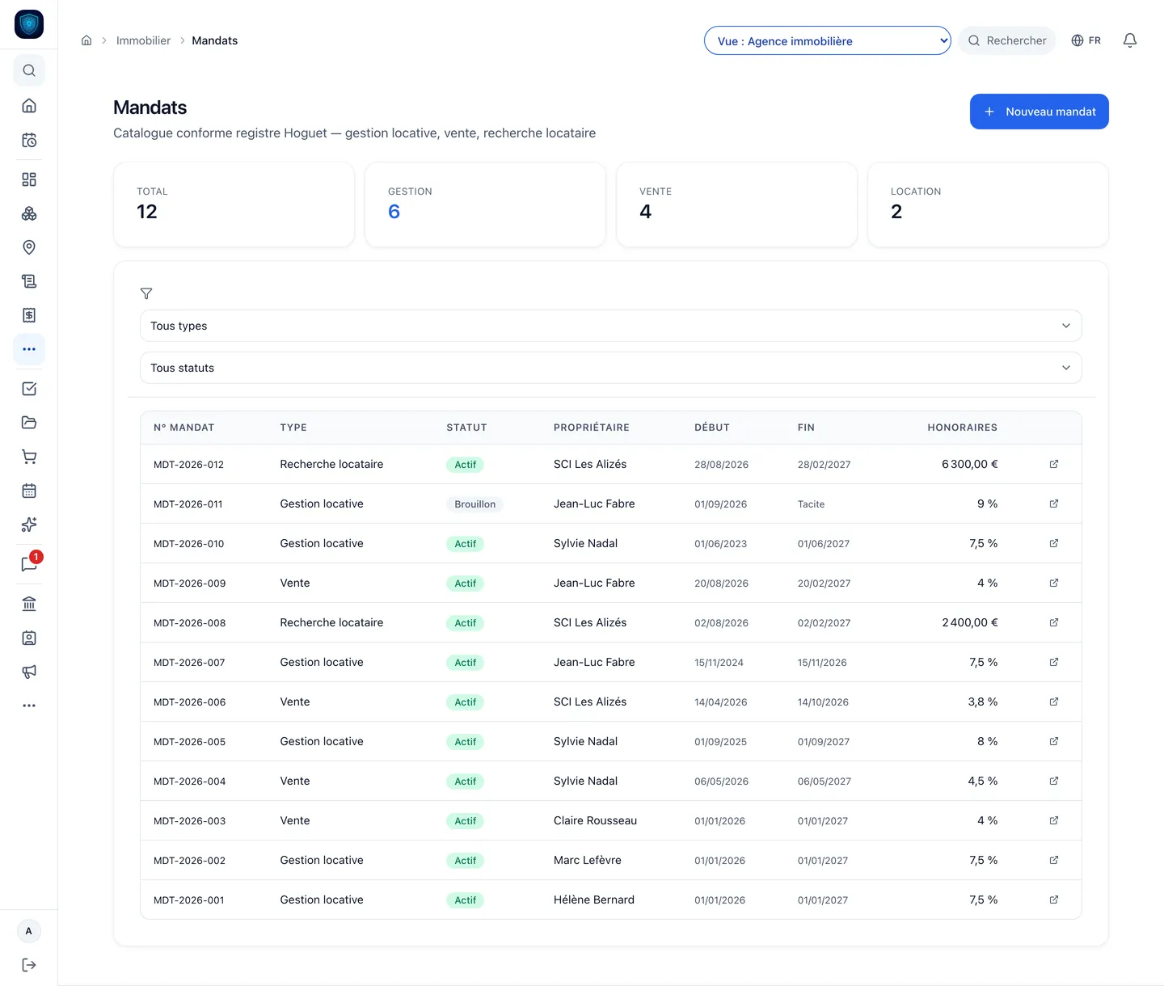Open the folder icon in the sidebar
Image resolution: width=1164 pixels, height=986 pixels.
(x=29, y=423)
